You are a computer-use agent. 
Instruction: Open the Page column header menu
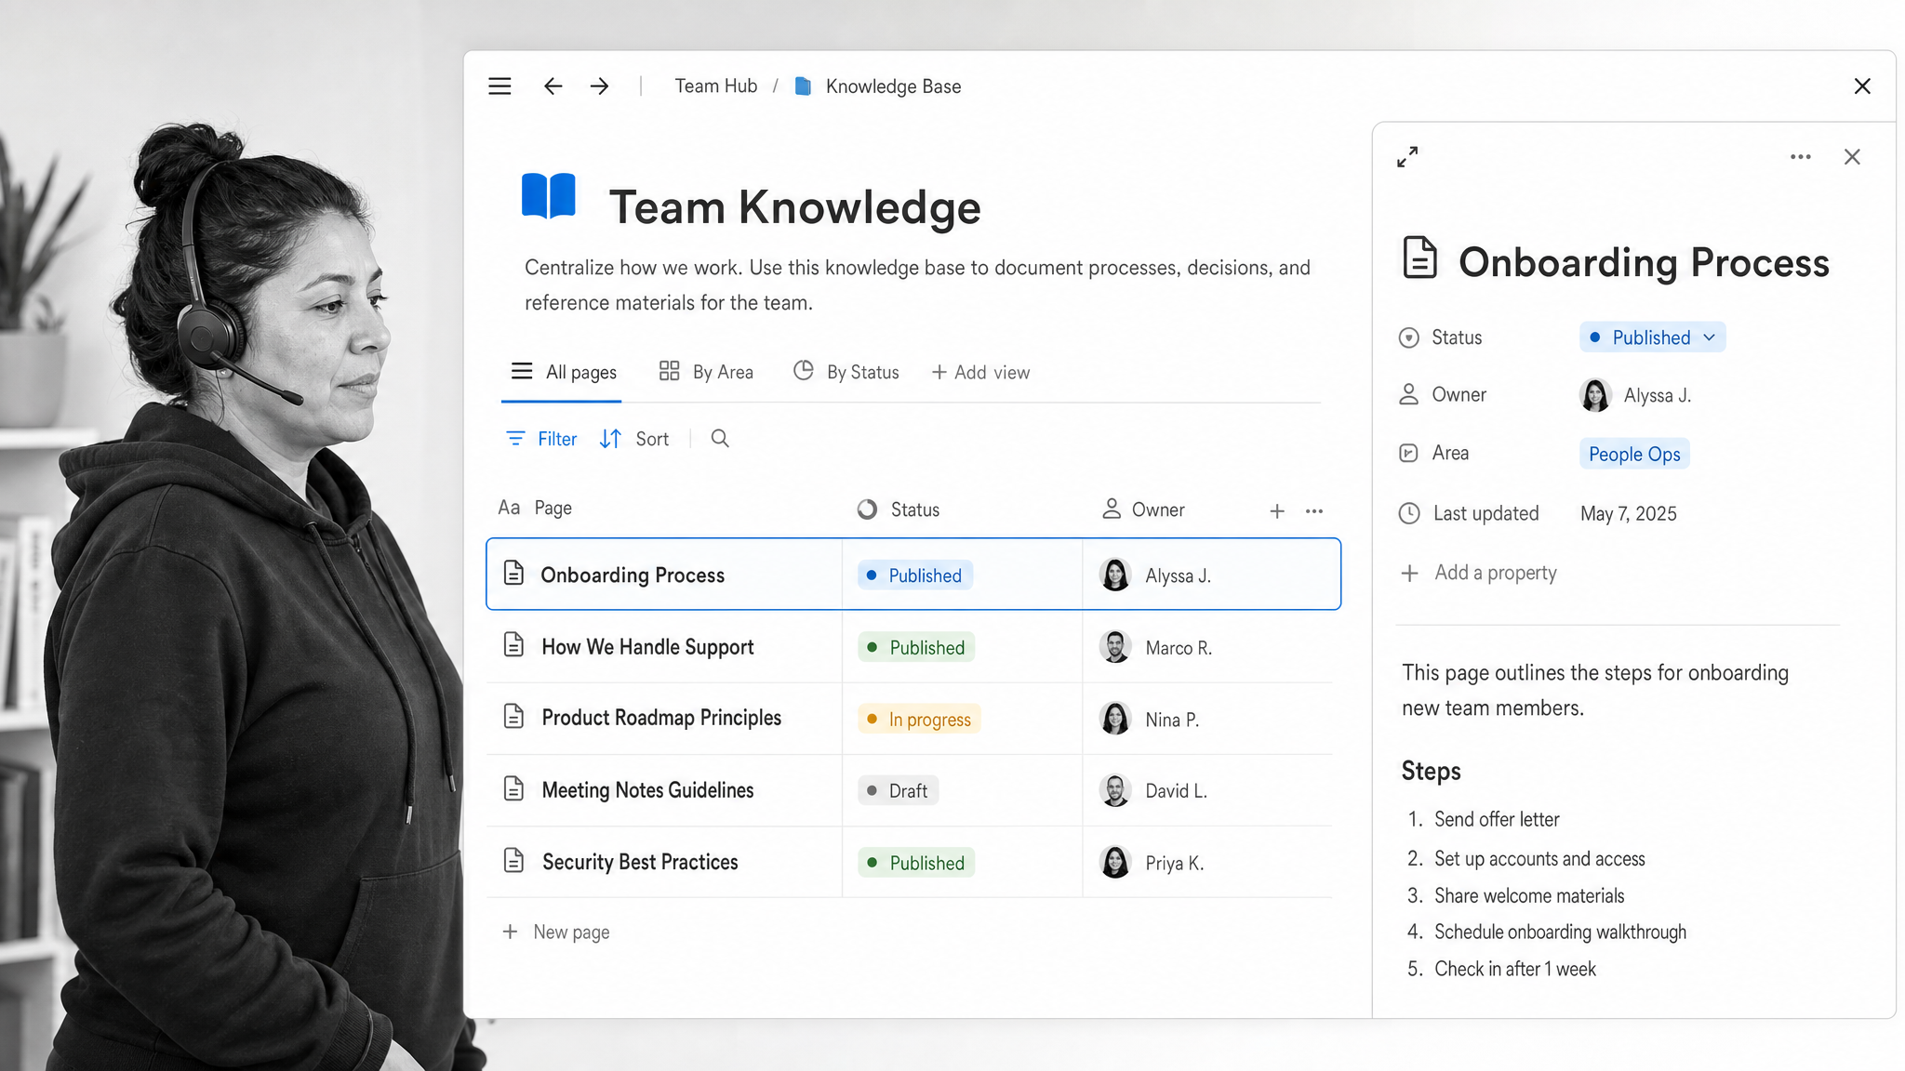click(535, 508)
